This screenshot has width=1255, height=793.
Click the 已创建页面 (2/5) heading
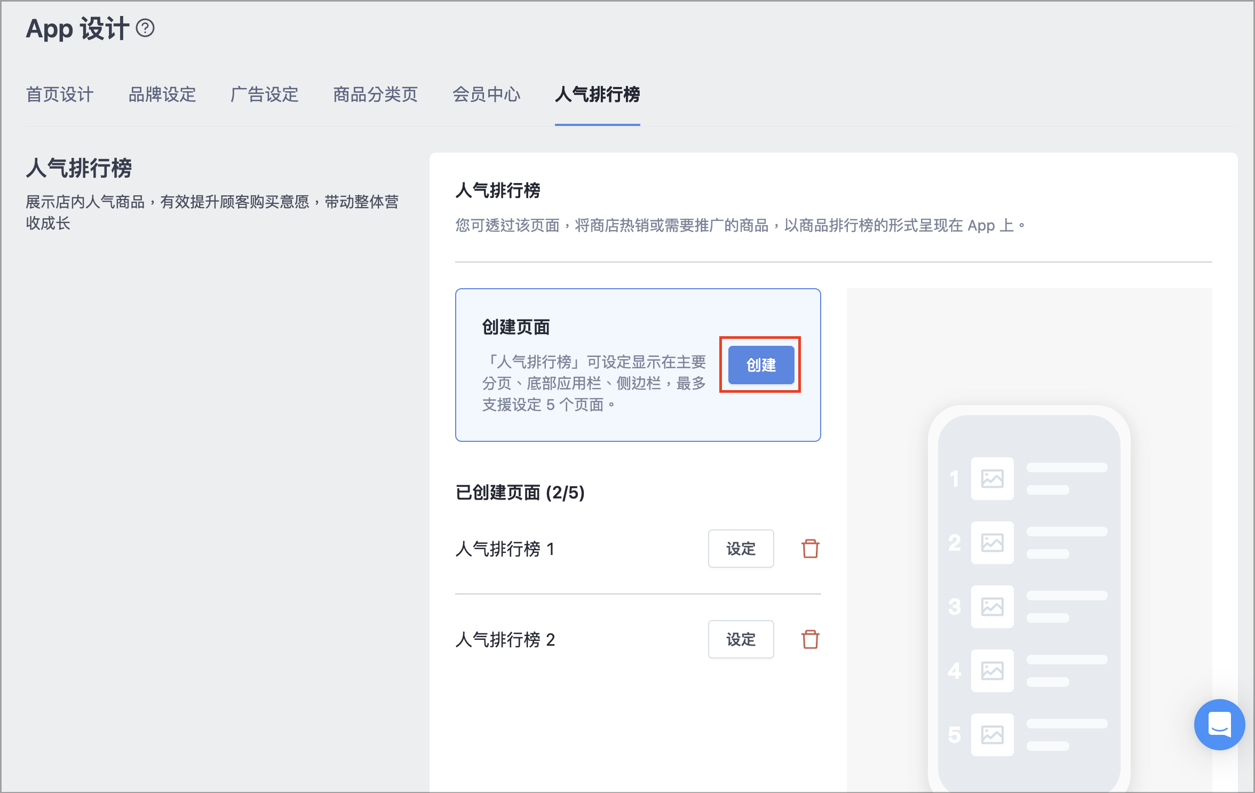[520, 492]
